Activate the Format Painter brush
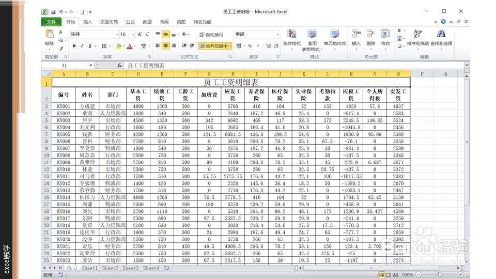 point(61,48)
